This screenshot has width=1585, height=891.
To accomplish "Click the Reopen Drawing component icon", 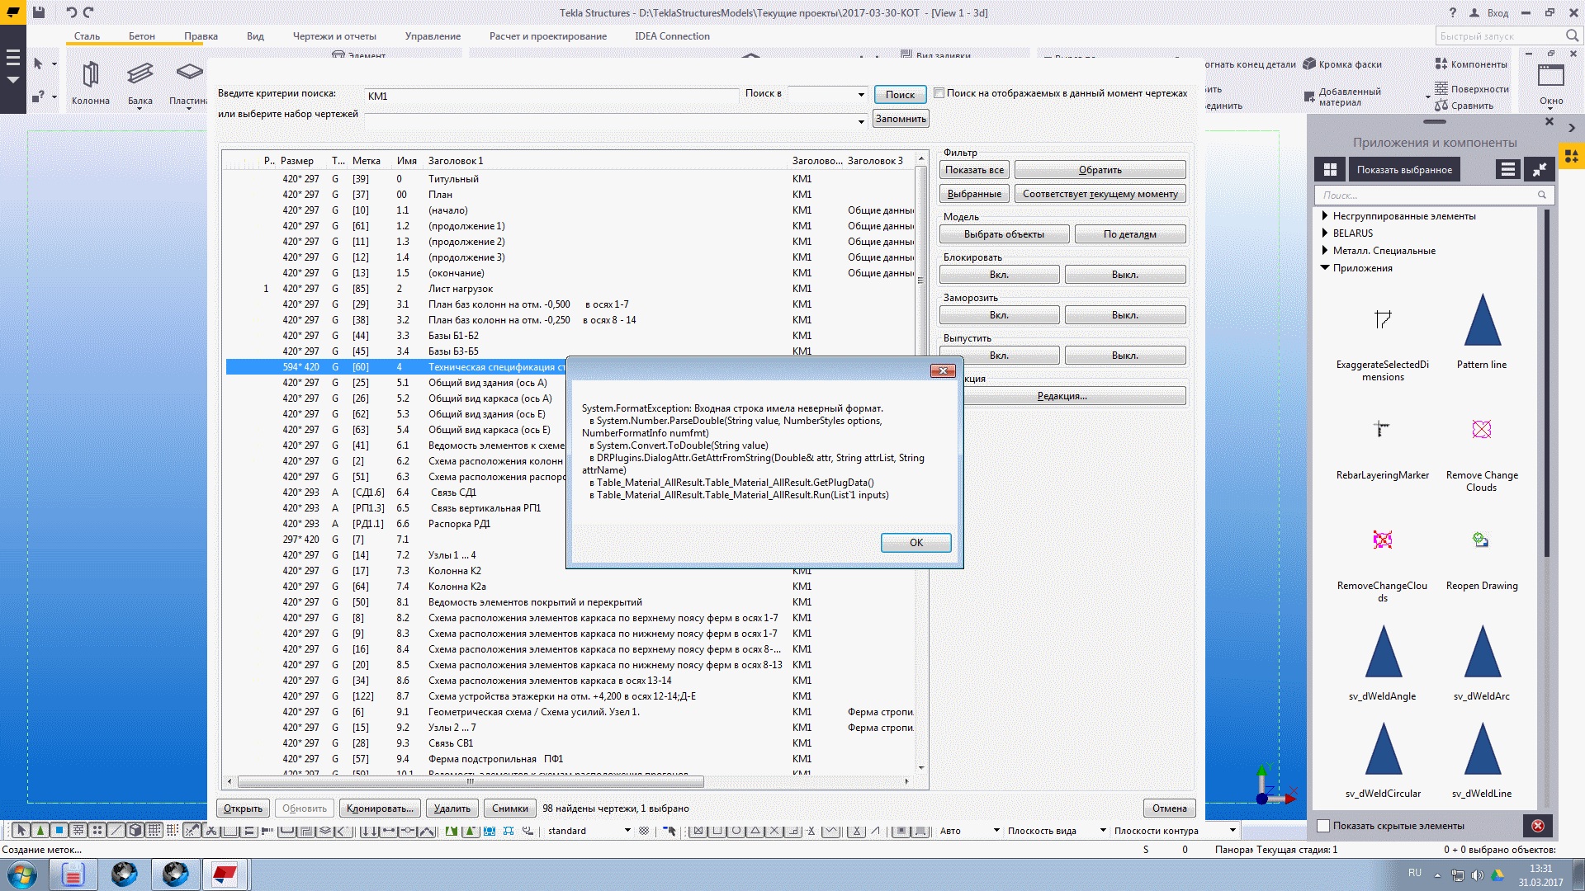I will pos(1481,540).
